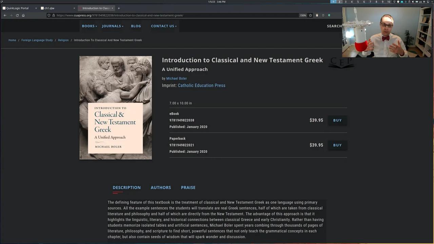Click the browser forward arrow
Screen dimensions: 434x244
point(11,15)
